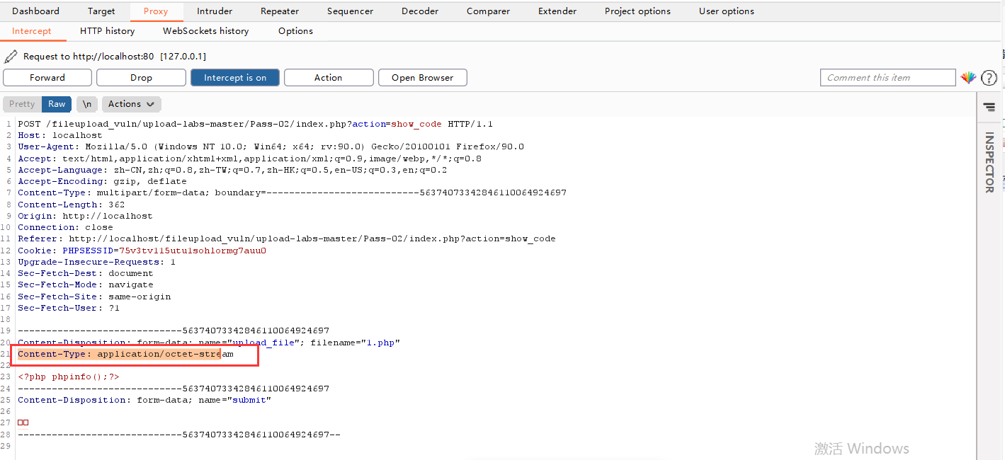
Task: Toggle the Intercept is on button
Action: pyautogui.click(x=235, y=78)
